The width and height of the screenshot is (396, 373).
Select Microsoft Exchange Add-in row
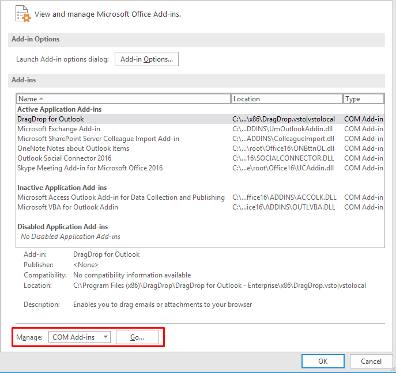coord(200,129)
